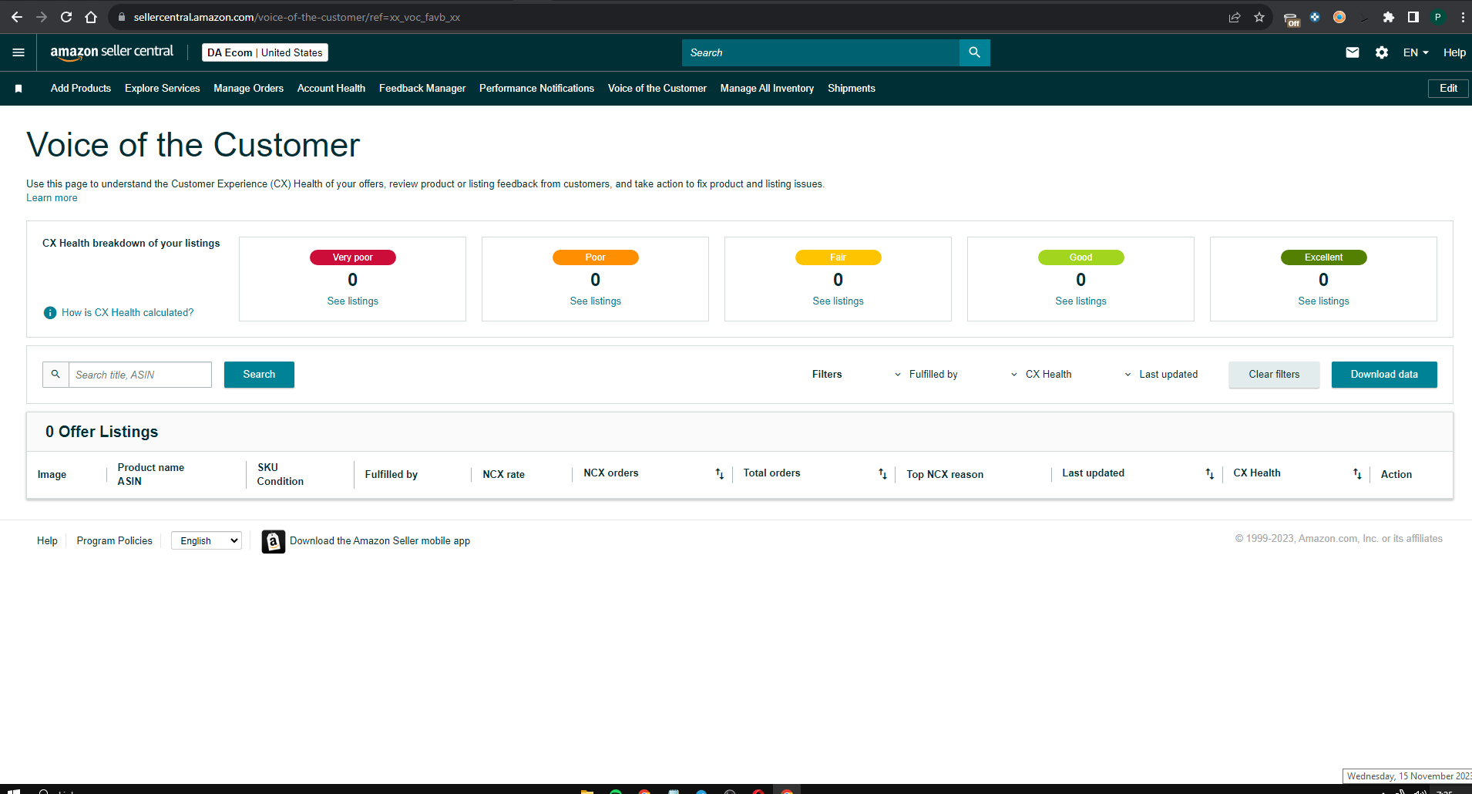See listings under Good
The height and width of the screenshot is (794, 1472).
tap(1081, 301)
